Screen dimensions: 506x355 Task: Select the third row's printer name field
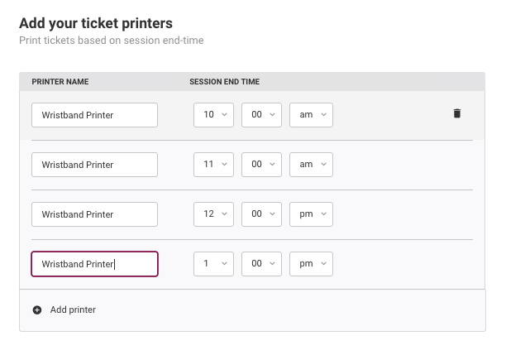click(94, 214)
